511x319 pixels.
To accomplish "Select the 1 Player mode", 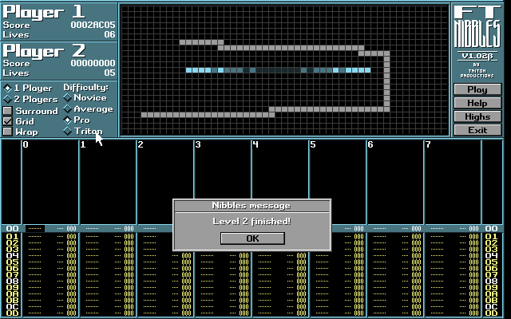I will point(8,88).
